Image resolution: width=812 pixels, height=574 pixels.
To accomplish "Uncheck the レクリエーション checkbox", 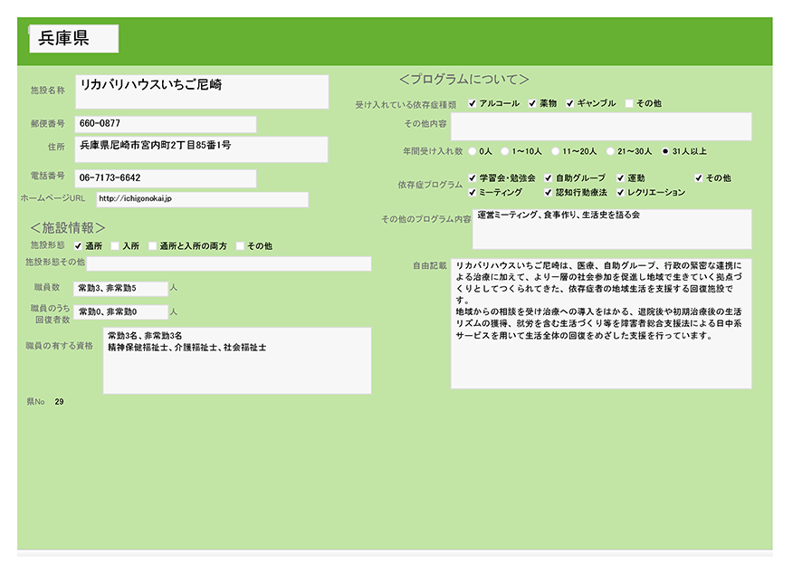I will (x=621, y=193).
